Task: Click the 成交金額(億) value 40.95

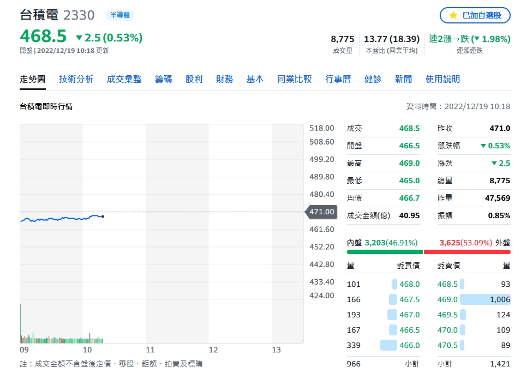Action: [x=409, y=215]
